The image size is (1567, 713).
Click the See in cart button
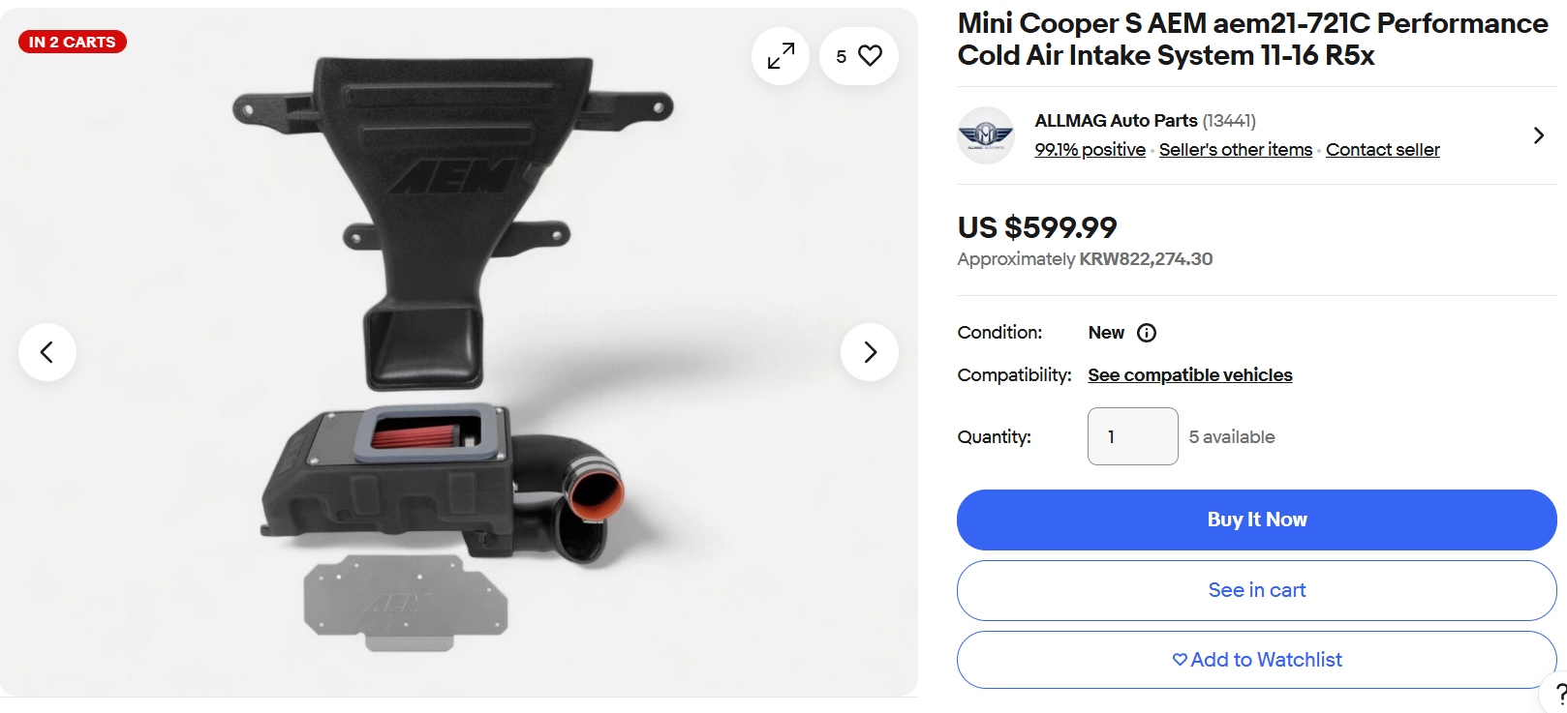[1257, 590]
